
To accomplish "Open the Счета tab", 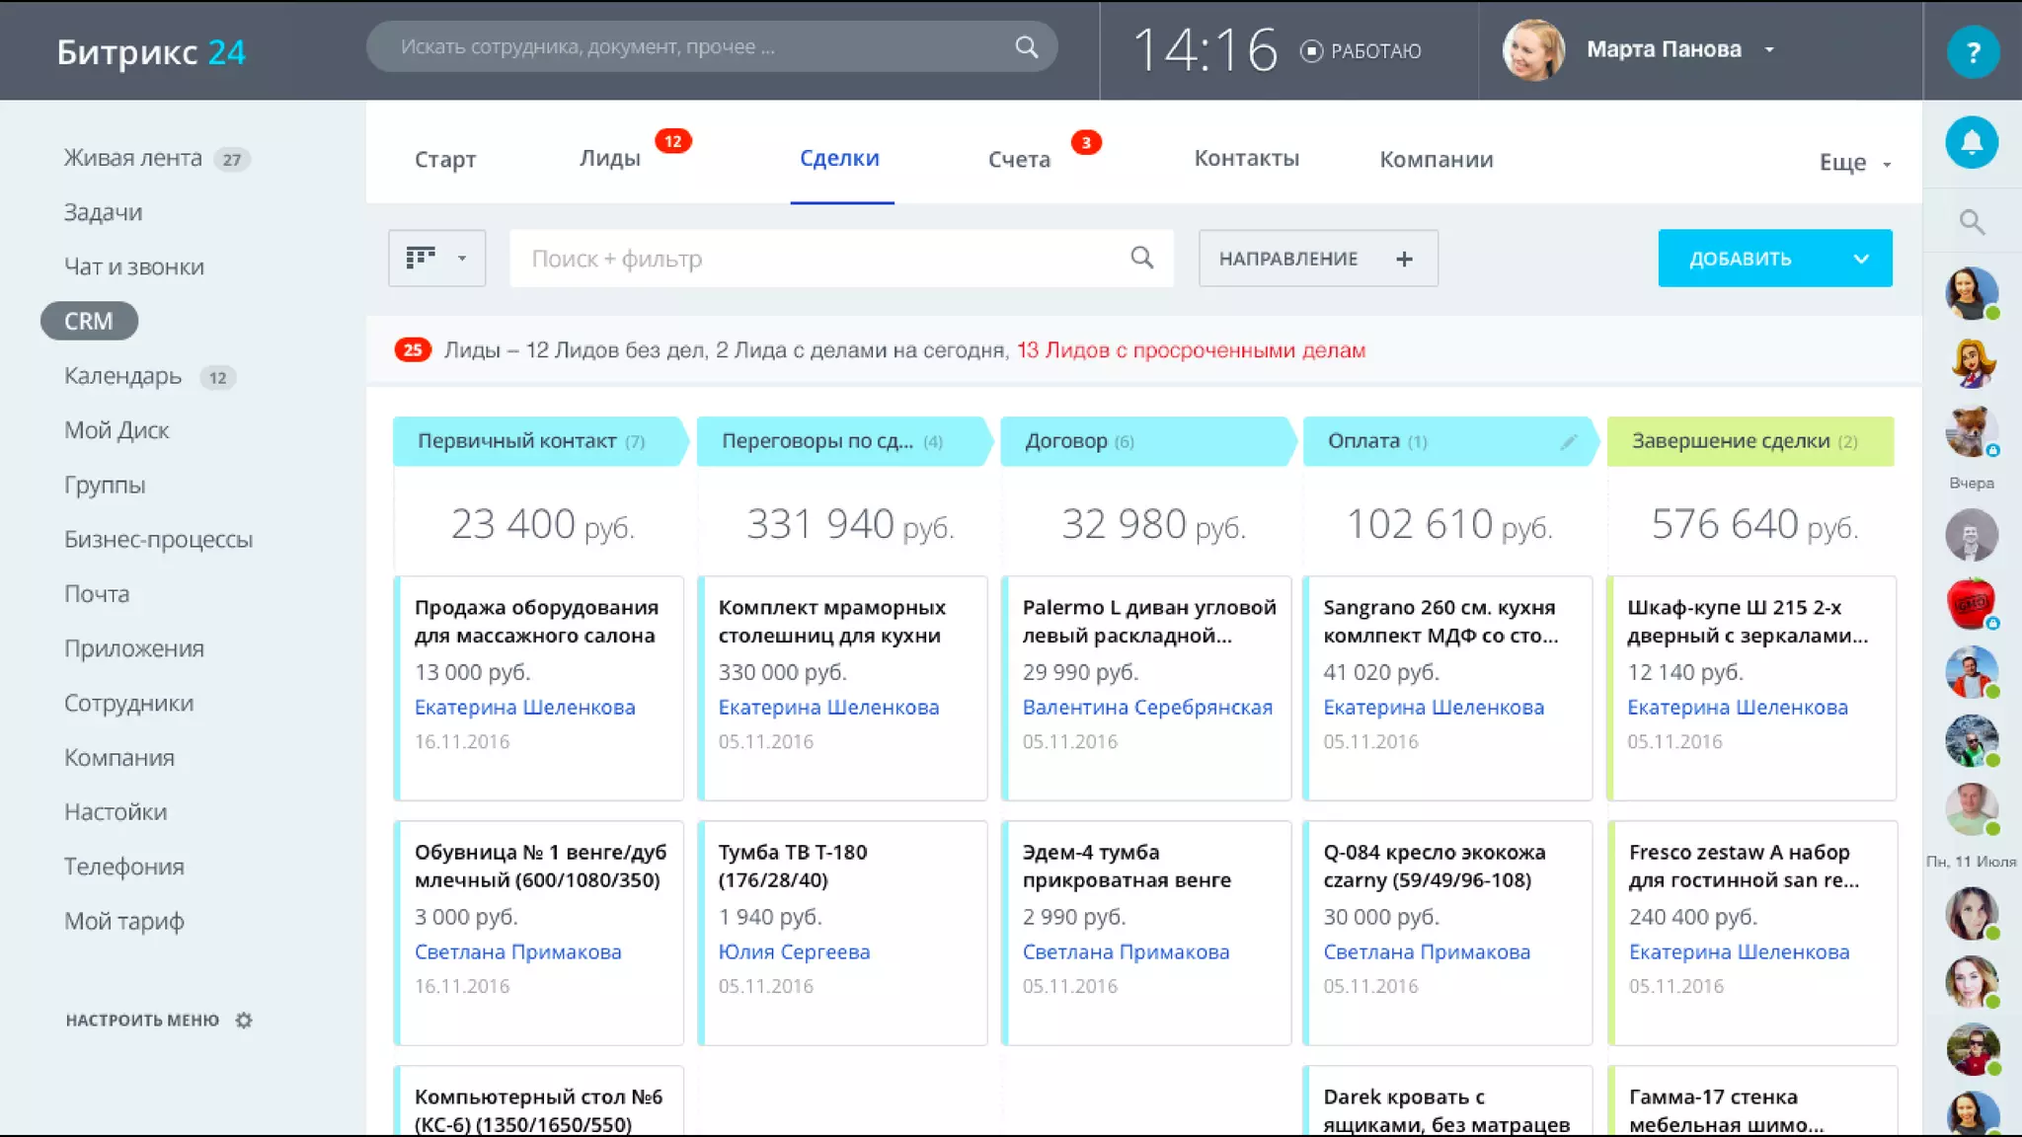I will [x=1019, y=160].
